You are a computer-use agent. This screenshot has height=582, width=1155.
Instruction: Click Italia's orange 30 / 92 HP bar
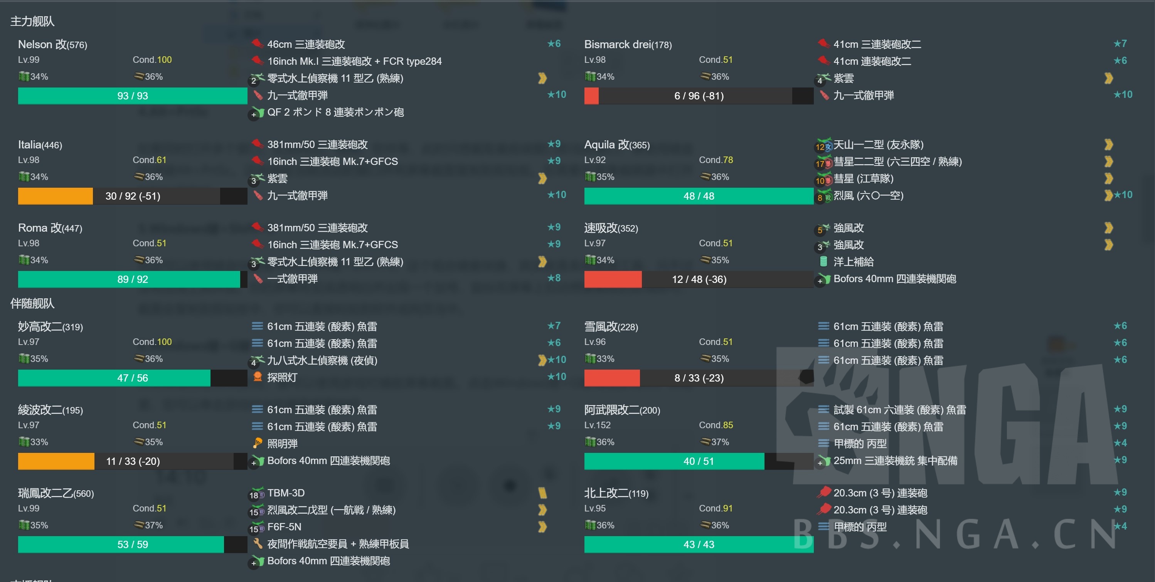point(132,196)
